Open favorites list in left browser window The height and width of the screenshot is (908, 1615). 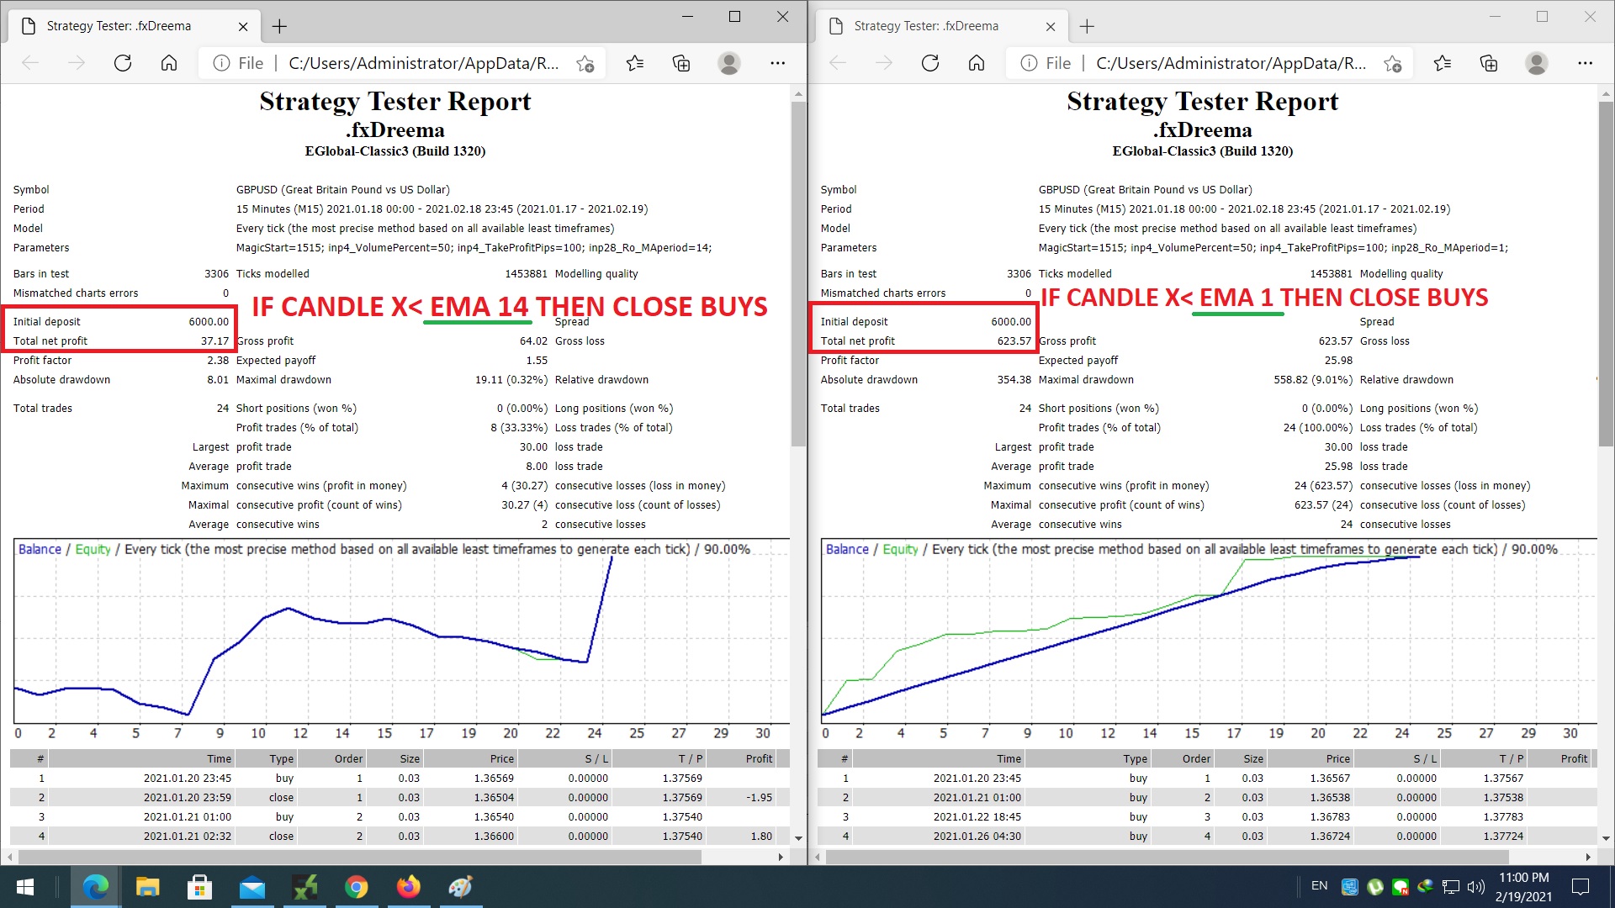point(635,63)
